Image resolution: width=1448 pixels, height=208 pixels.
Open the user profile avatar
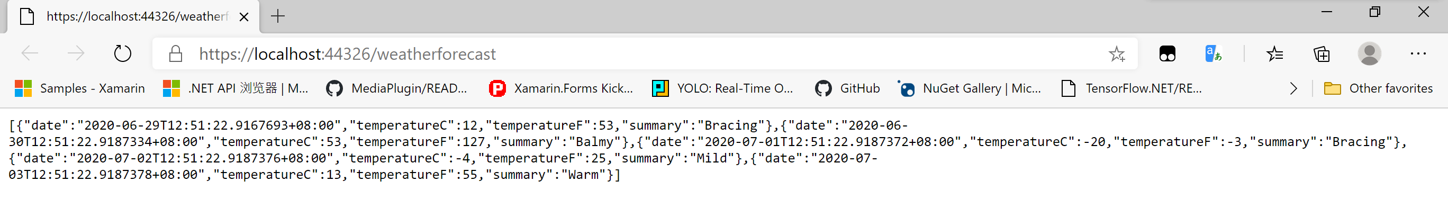[x=1369, y=54]
